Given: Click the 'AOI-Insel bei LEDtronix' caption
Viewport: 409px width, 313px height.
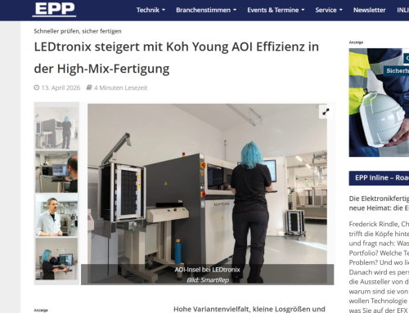Looking at the screenshot, I should [x=207, y=270].
